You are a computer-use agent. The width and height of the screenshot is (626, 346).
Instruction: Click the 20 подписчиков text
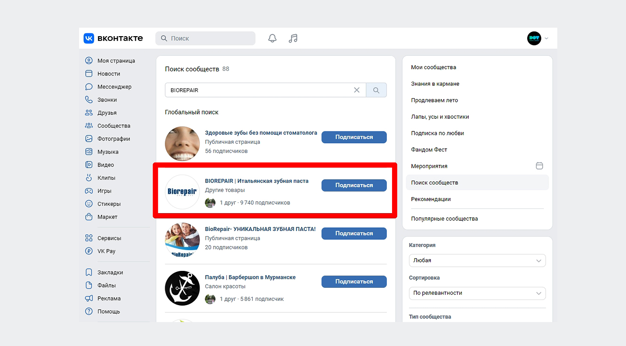click(226, 247)
